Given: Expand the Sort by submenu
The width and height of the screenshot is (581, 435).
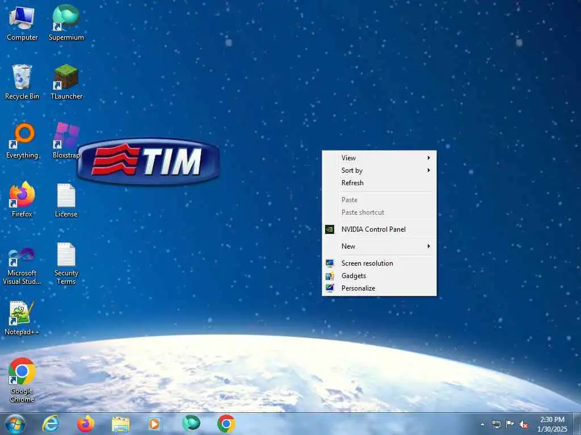Looking at the screenshot, I should pyautogui.click(x=379, y=170).
